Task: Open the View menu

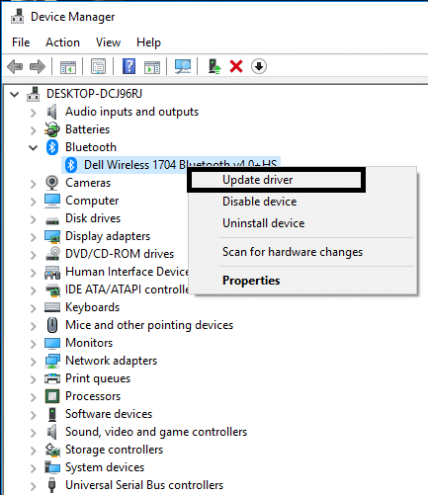Action: point(108,42)
